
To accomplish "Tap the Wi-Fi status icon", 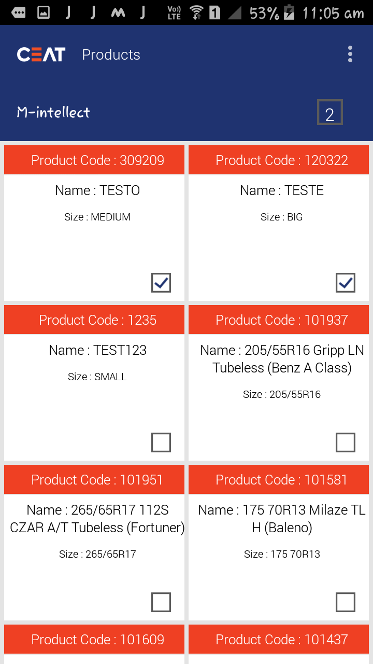I will click(196, 12).
